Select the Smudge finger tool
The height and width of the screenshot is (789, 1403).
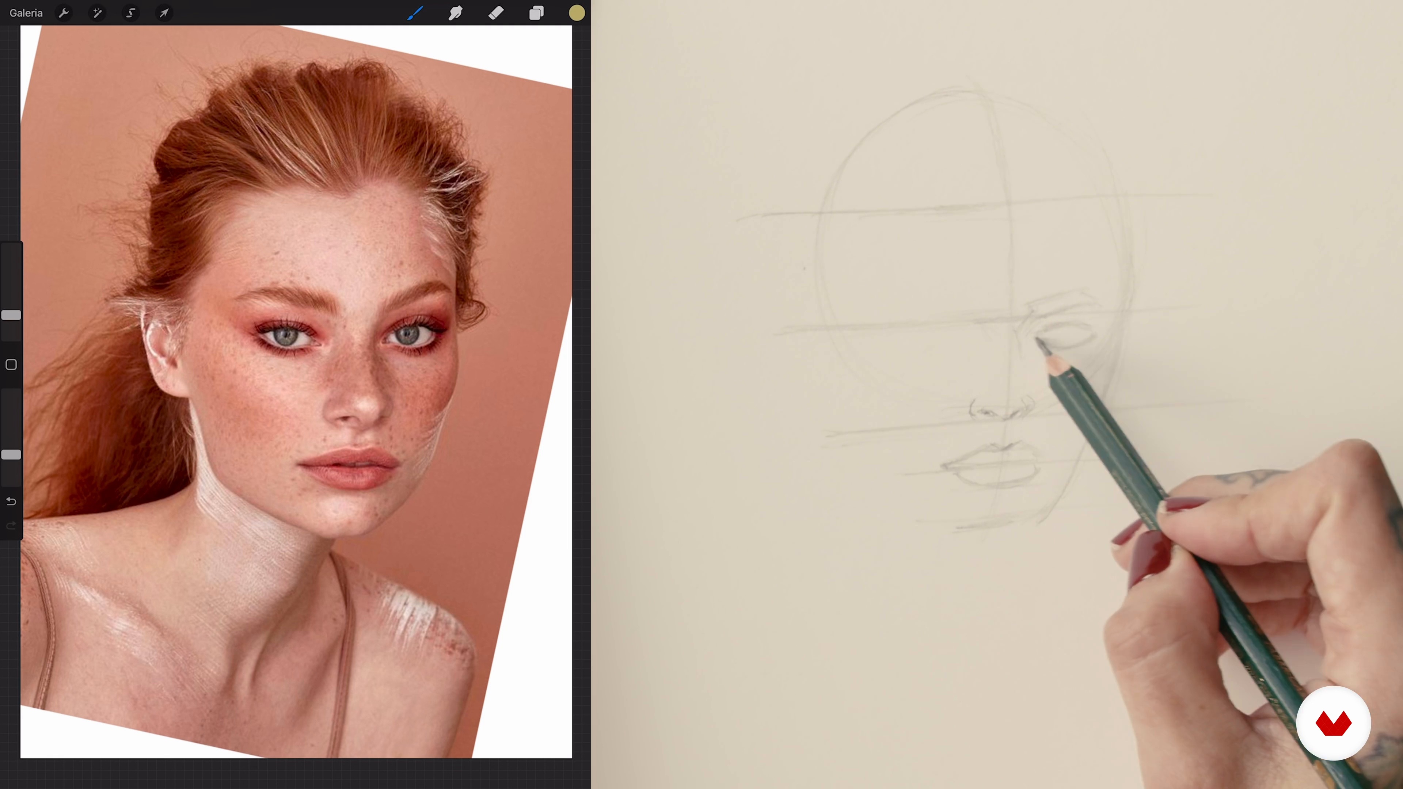pyautogui.click(x=455, y=13)
